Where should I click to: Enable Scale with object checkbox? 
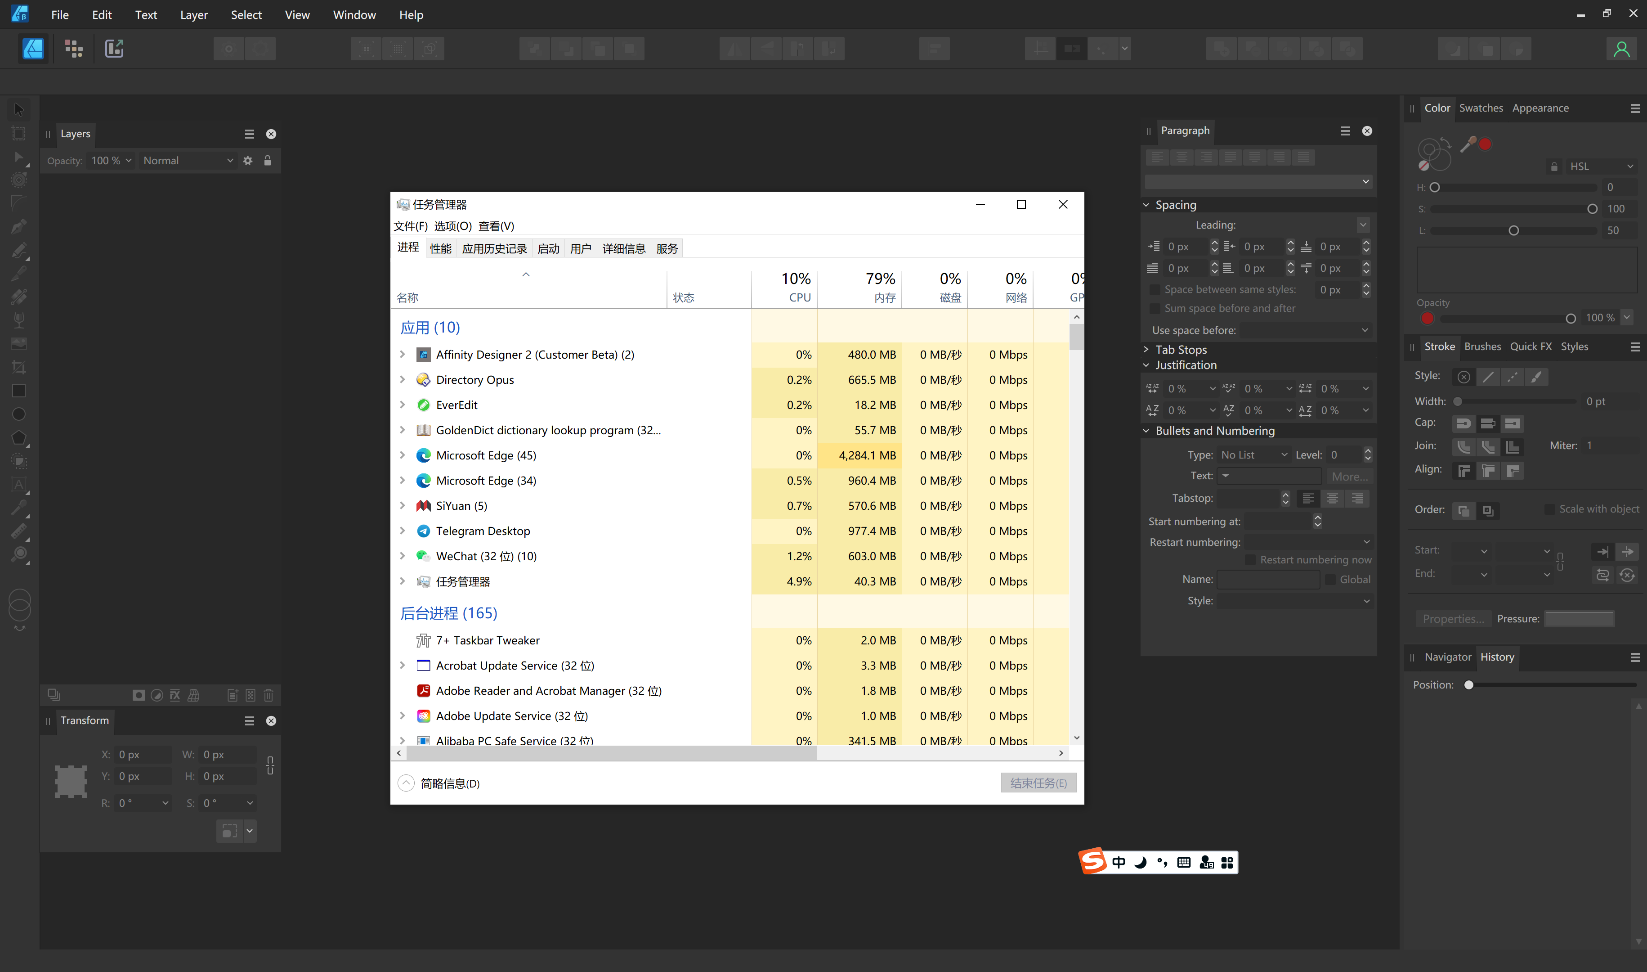point(1550,509)
